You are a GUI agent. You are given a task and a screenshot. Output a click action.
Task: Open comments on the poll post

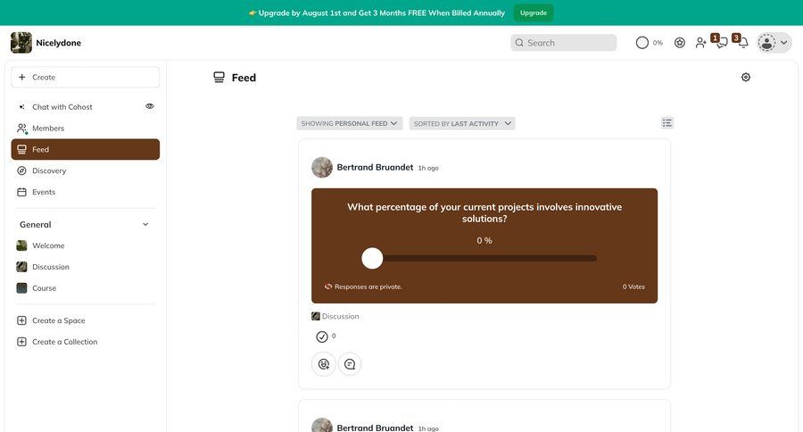coord(350,363)
